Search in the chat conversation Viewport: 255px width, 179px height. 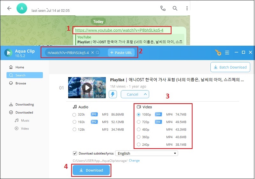tap(175, 8)
